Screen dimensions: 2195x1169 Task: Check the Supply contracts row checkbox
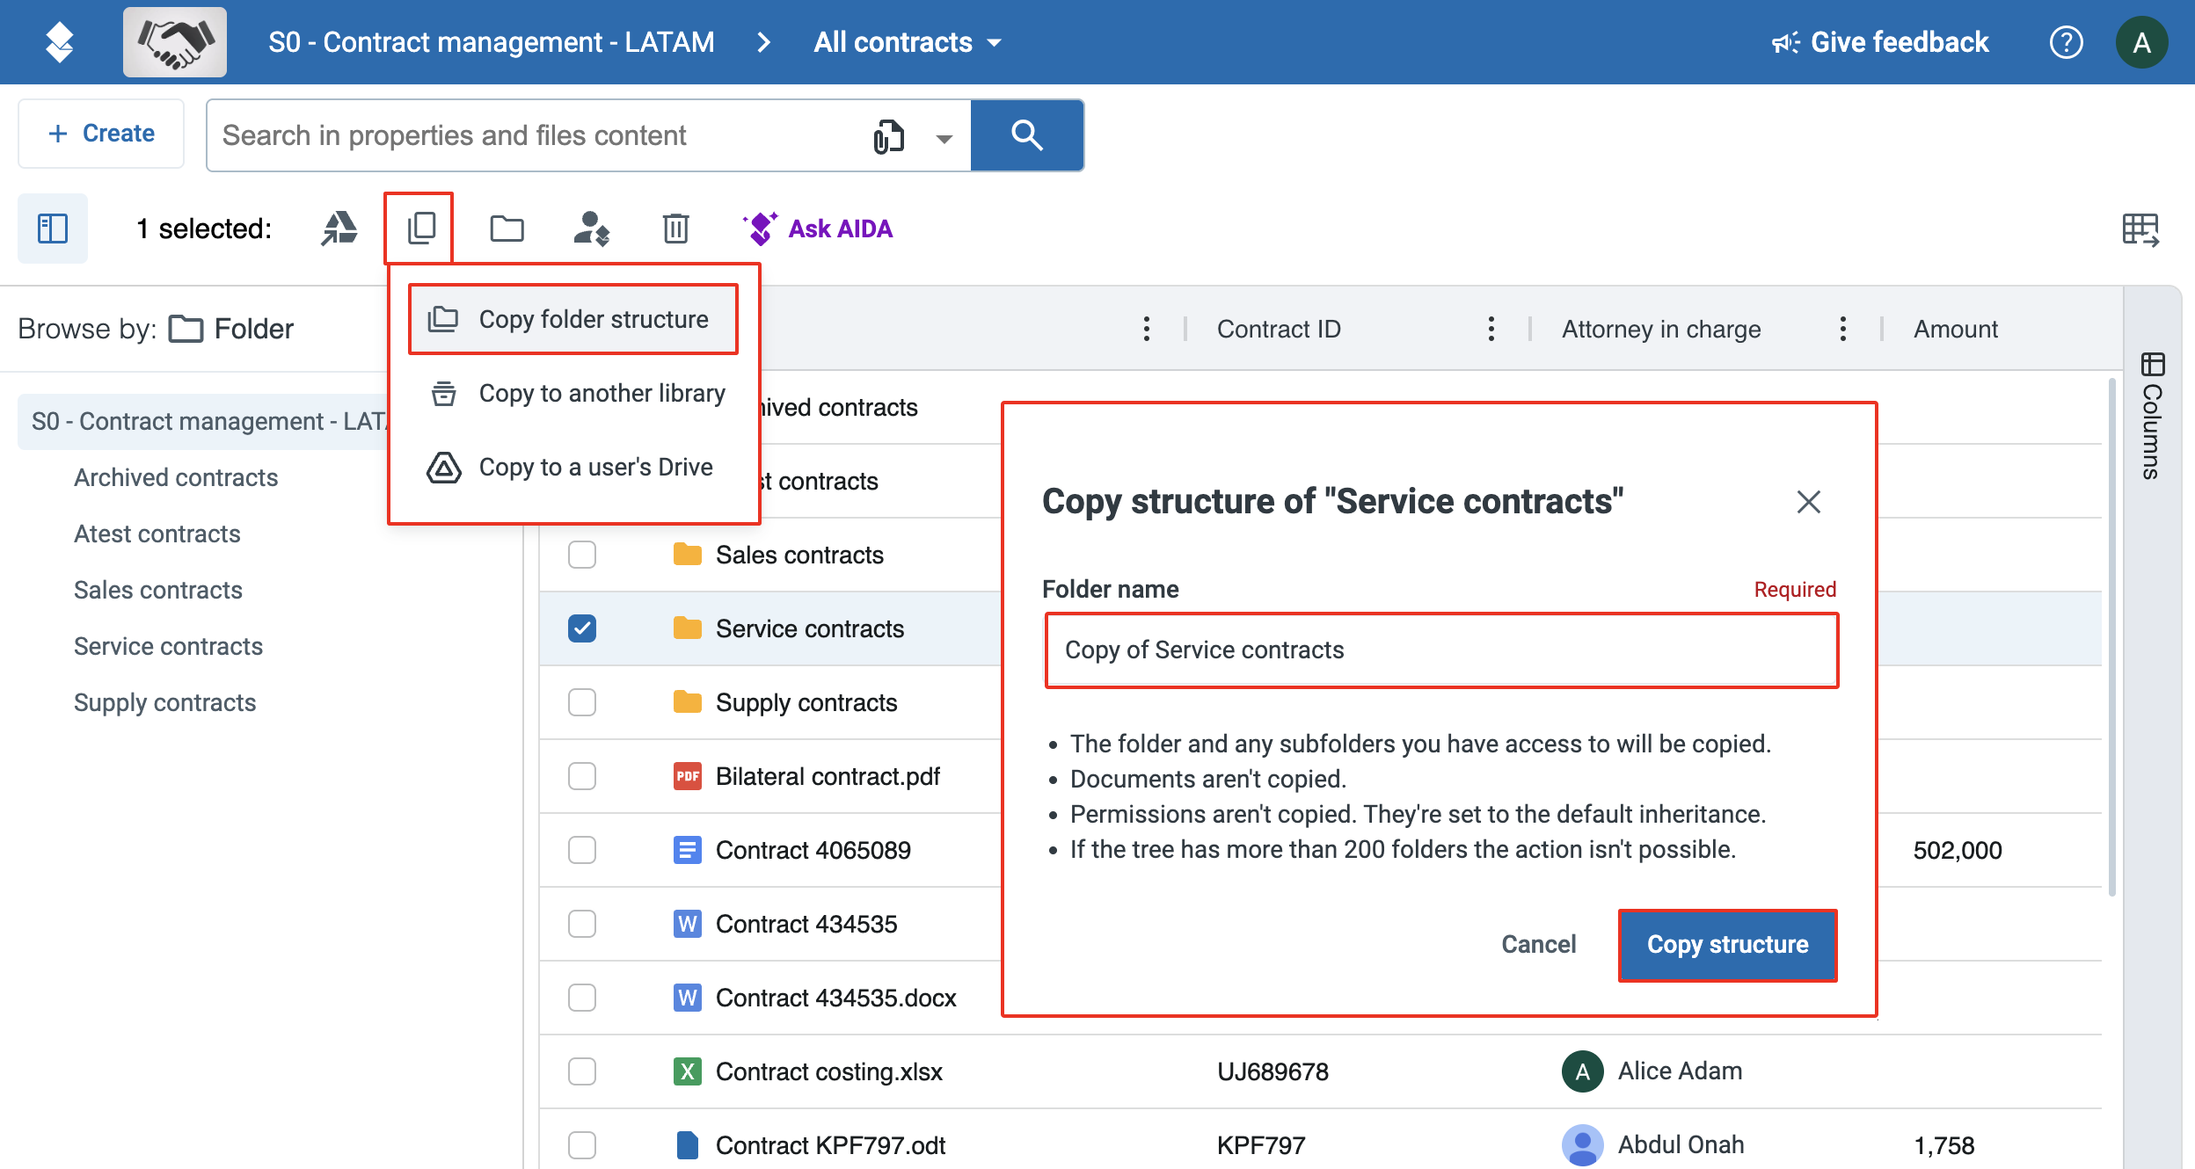[581, 702]
